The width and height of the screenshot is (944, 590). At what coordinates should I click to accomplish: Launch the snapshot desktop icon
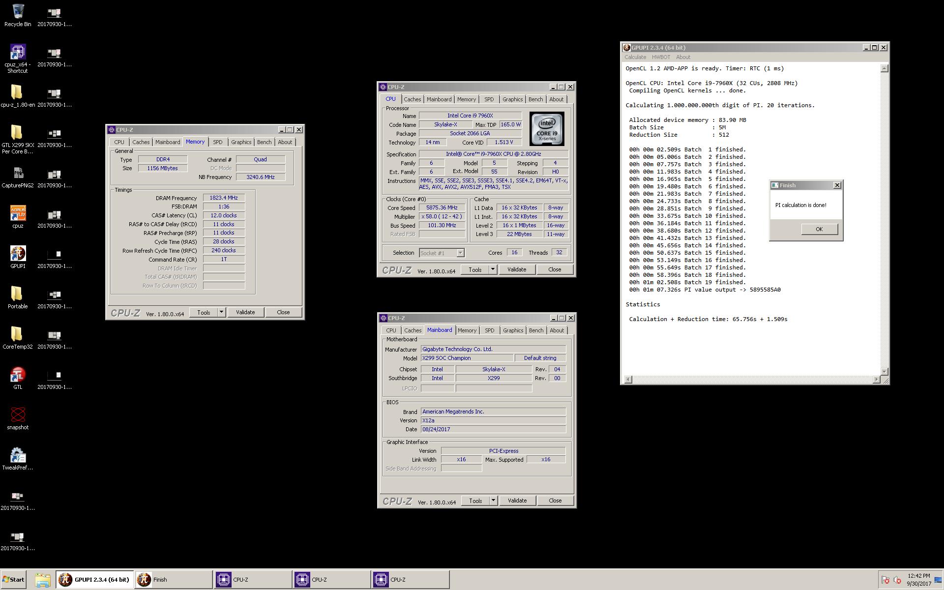[x=18, y=418]
